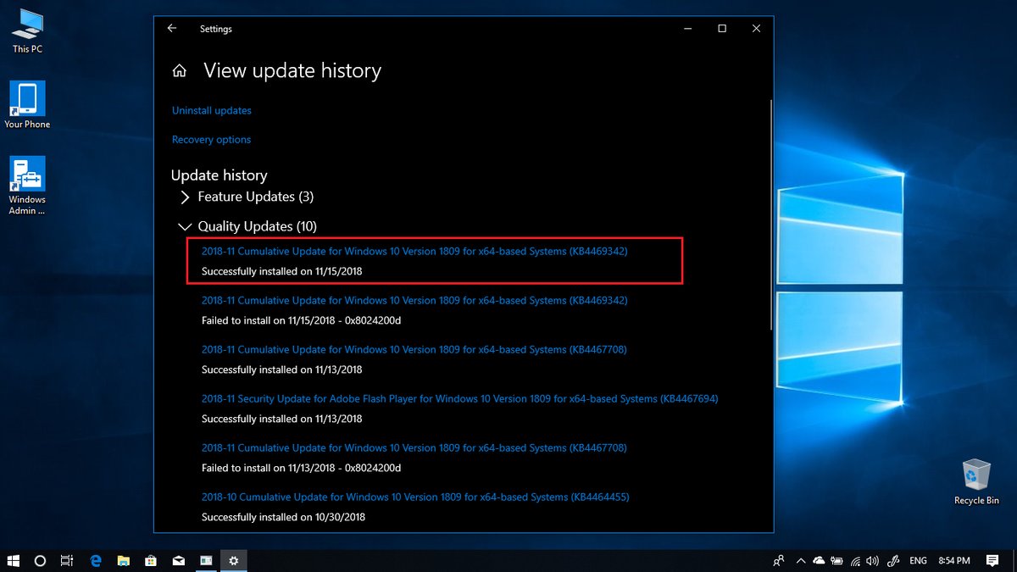Click the 'Update history' heading

click(219, 175)
